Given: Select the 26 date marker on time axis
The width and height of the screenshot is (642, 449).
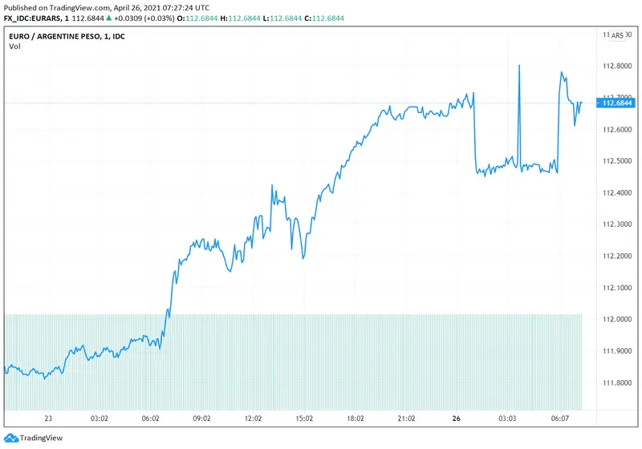Looking at the screenshot, I should pyautogui.click(x=455, y=418).
